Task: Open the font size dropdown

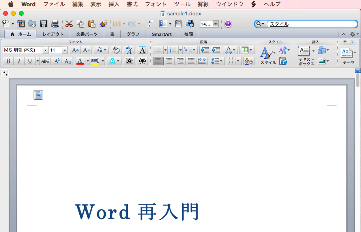Action: (65, 50)
